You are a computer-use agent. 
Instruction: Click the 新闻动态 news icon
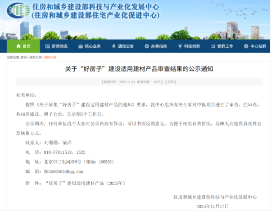(x=47, y=46)
